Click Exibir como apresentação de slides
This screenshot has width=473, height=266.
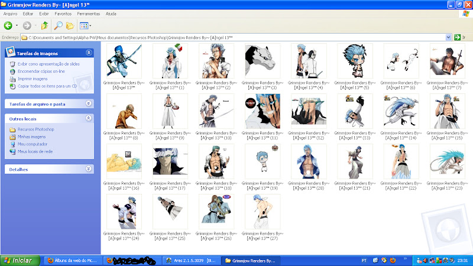[48, 64]
